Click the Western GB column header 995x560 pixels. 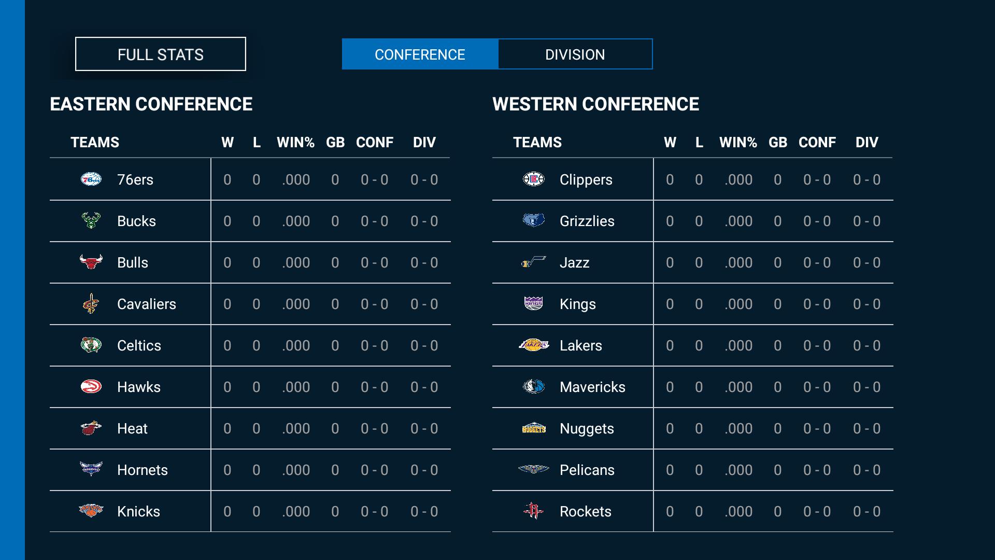click(x=778, y=143)
